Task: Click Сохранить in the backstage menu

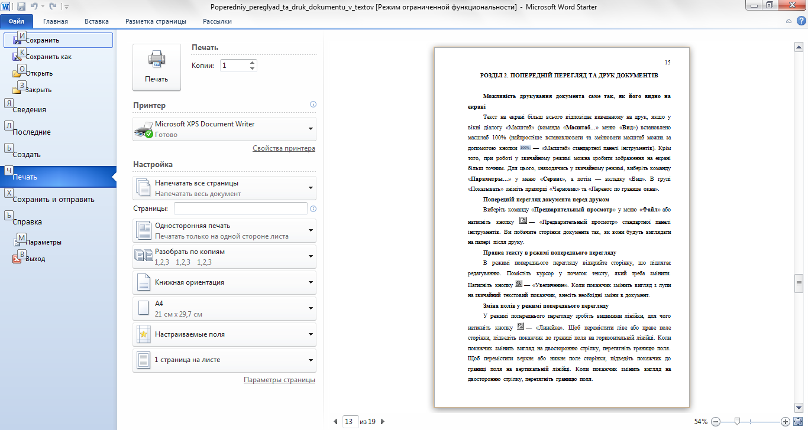Action: coord(58,40)
